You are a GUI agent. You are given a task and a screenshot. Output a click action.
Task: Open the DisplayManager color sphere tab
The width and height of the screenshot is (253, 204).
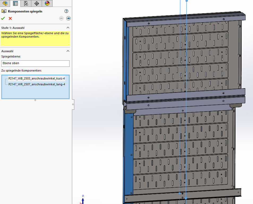coord(47,3)
